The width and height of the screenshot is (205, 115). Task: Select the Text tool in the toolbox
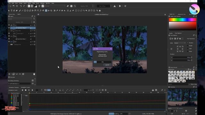pos(12,11)
